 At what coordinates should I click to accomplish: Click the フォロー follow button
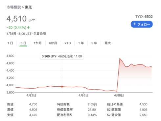coord(142,24)
